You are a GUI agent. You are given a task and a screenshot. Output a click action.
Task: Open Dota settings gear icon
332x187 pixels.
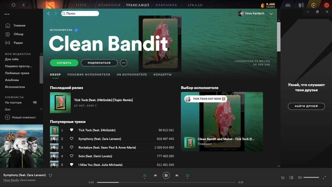click(x=13, y=5)
